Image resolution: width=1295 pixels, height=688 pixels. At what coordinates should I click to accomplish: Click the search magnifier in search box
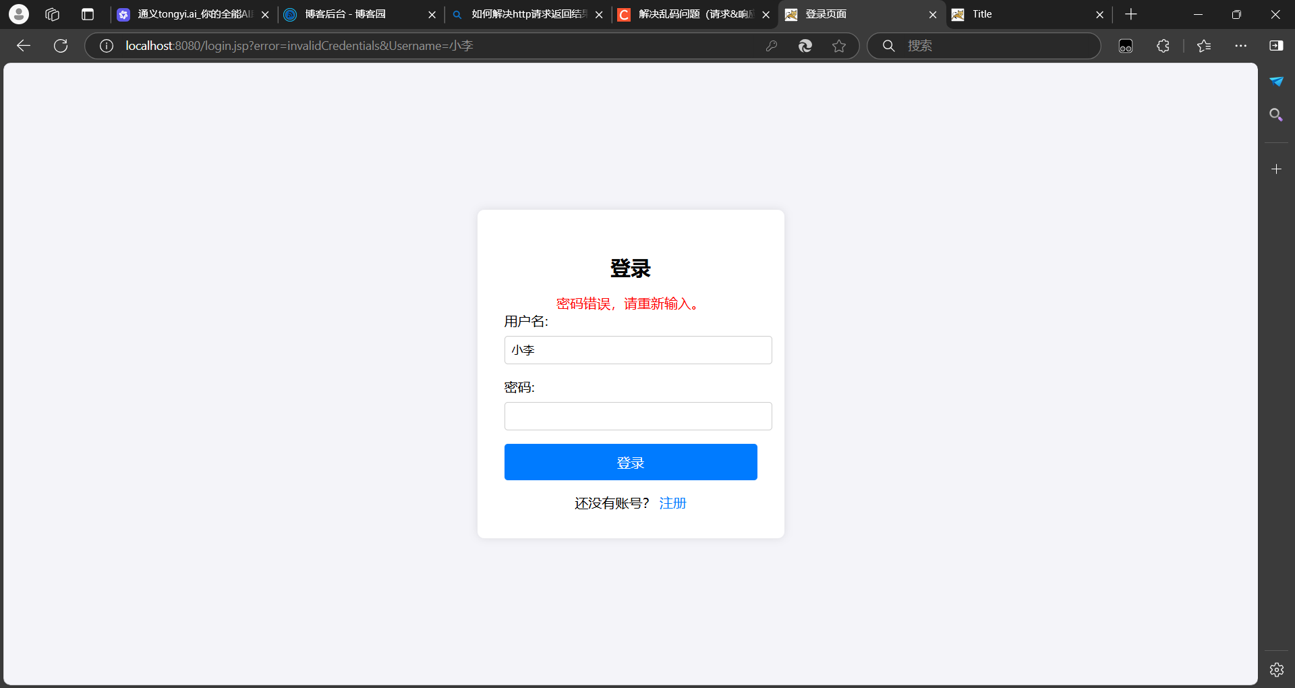(x=889, y=46)
